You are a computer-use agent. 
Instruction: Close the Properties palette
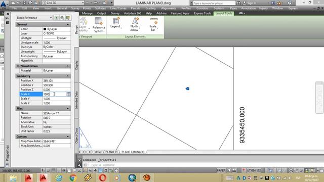click(x=8, y=14)
